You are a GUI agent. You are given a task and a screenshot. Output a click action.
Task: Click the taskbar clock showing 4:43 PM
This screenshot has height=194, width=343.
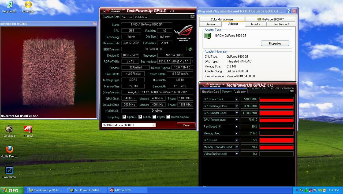(x=333, y=190)
